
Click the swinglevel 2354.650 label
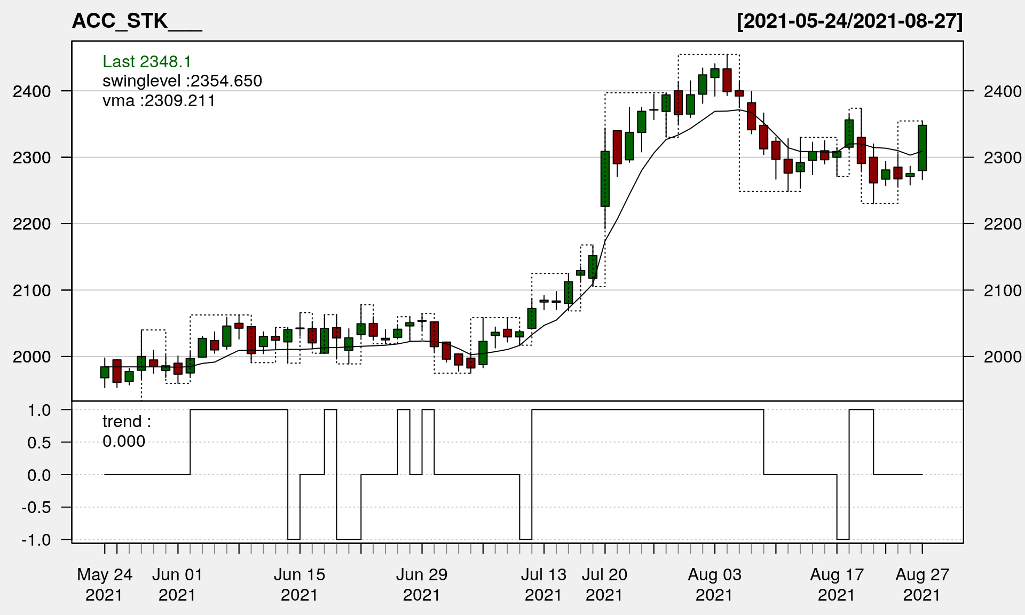pos(182,81)
